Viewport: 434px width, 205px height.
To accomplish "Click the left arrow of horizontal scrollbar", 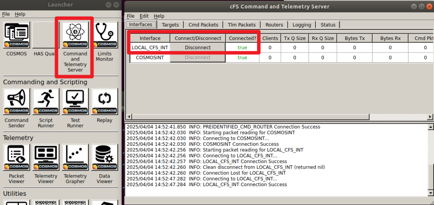I will [x=129, y=117].
